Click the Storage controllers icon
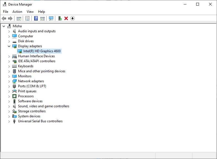The width and height of the screenshot is (217, 159). pyautogui.click(x=14, y=111)
